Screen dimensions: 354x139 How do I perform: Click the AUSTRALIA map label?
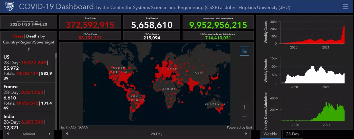[x=215, y=105]
